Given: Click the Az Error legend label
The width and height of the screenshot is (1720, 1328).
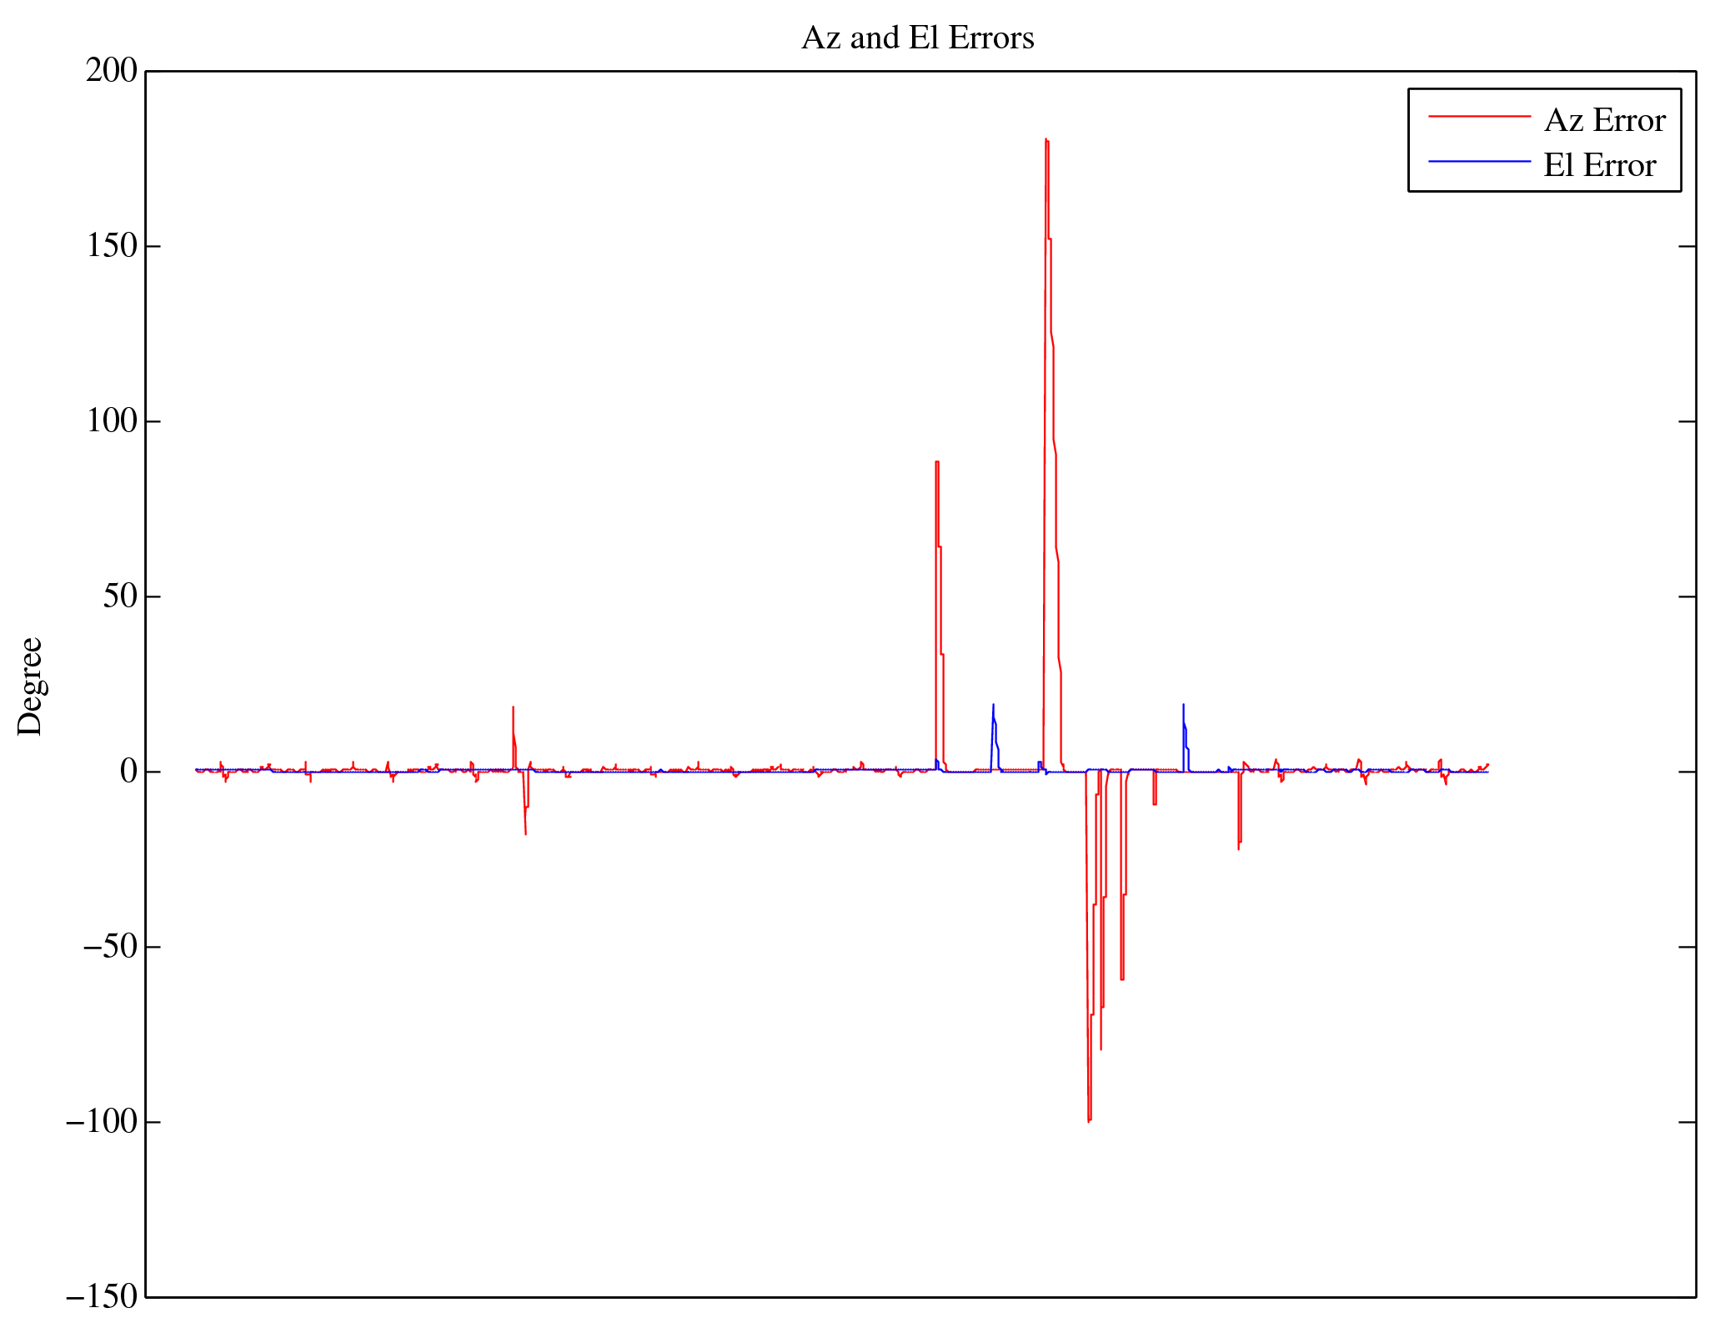Looking at the screenshot, I should click(1604, 121).
